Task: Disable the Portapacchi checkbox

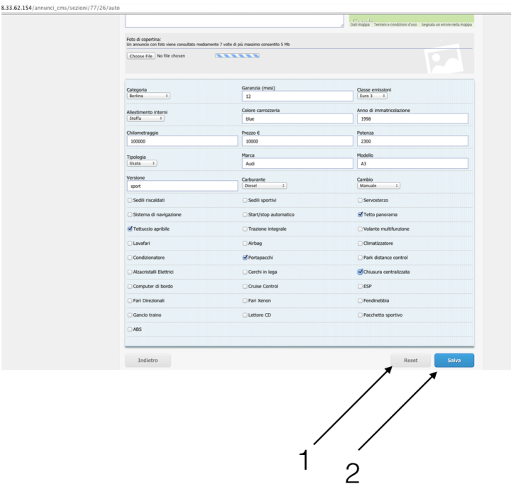Action: tap(245, 257)
